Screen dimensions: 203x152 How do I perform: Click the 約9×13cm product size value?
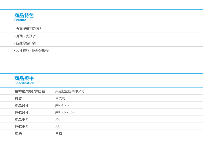[x=62, y=105]
